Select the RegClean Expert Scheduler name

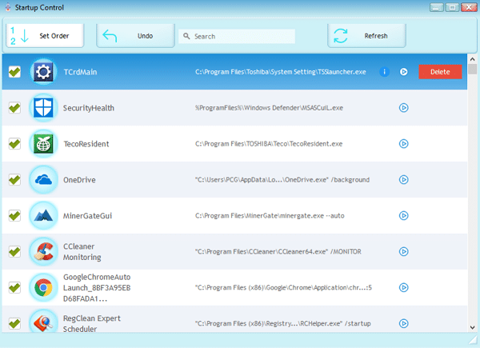tap(92, 323)
